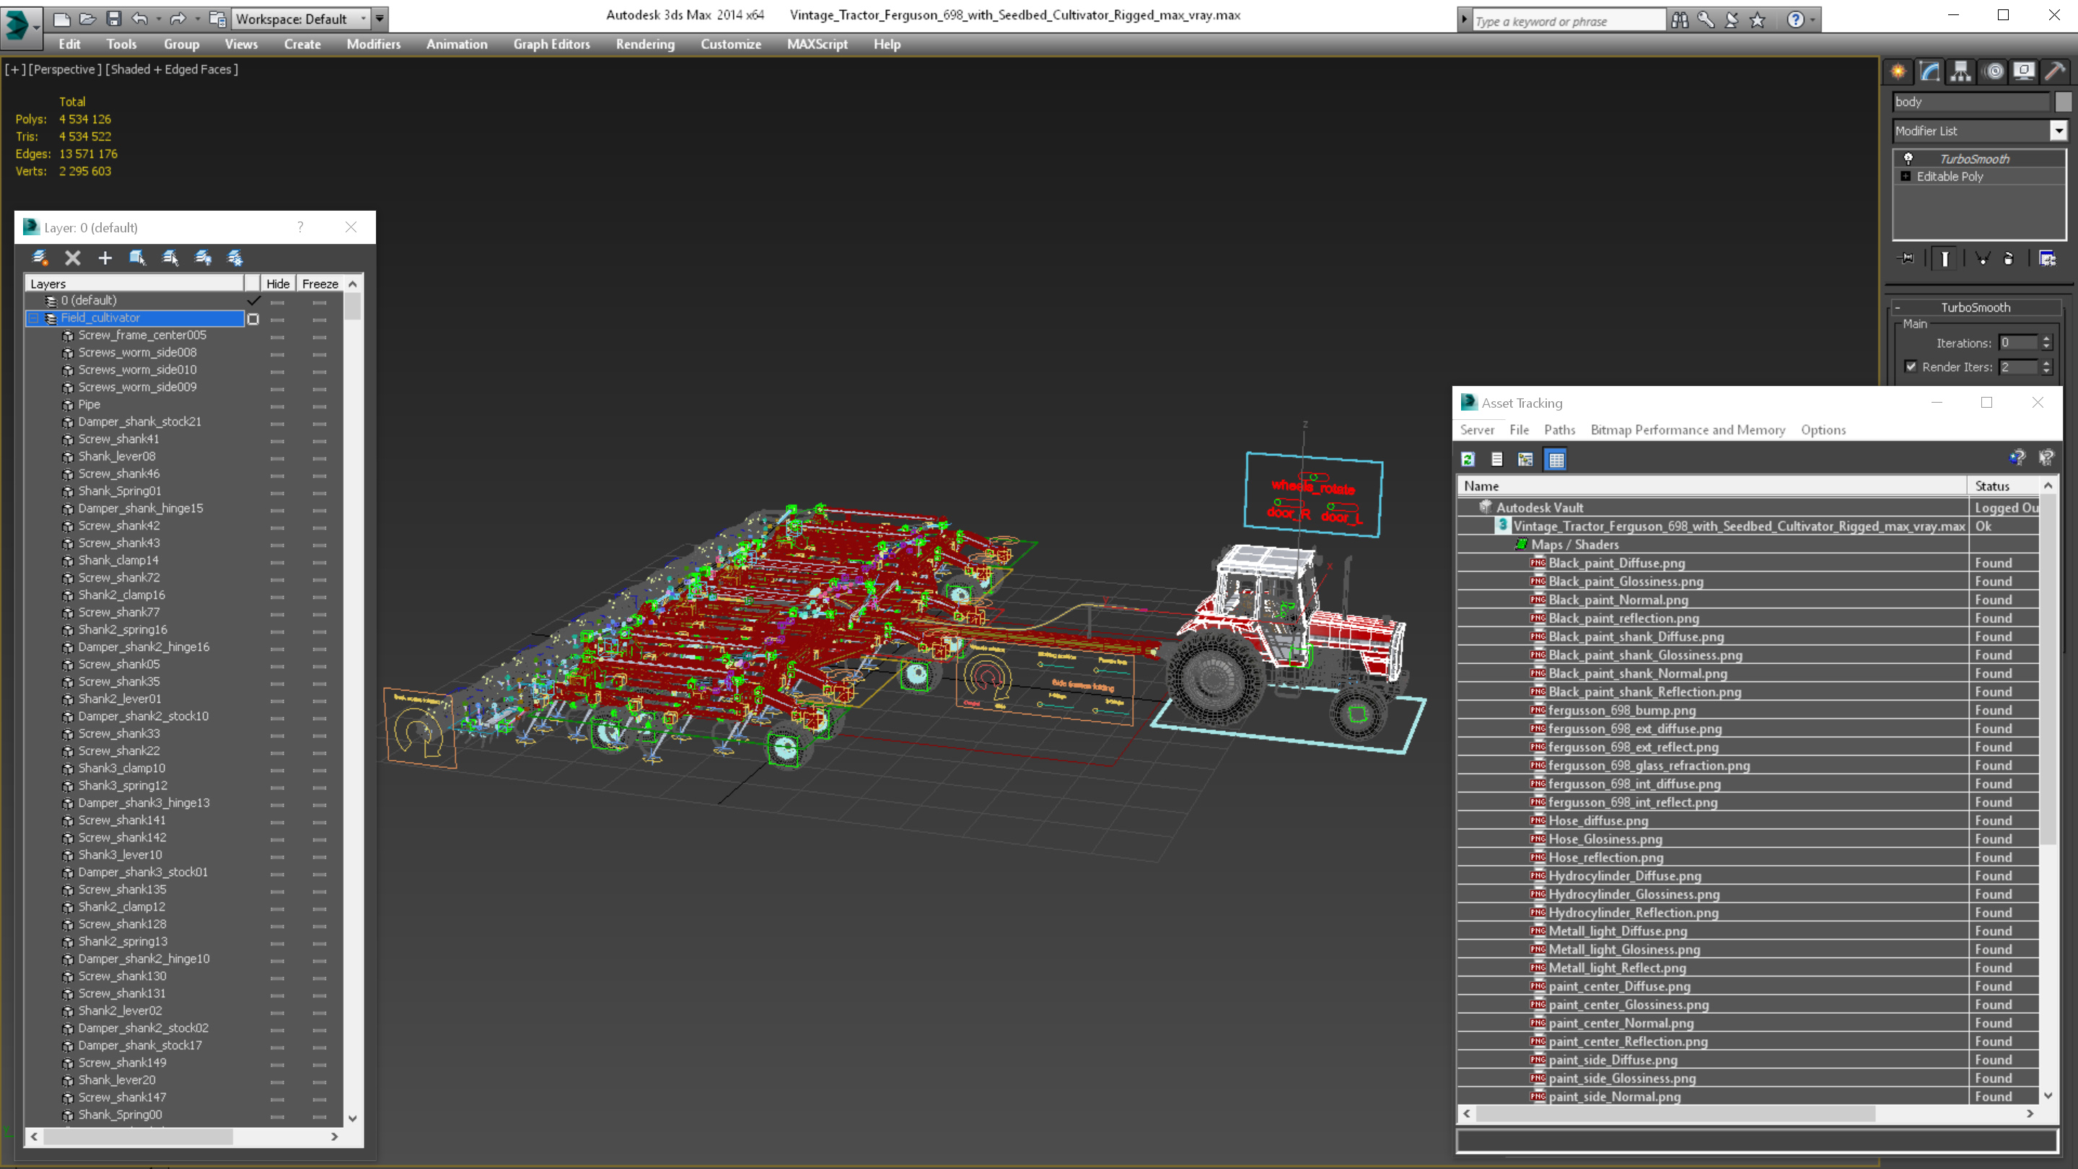Click the Table View icon in Asset Tracking
This screenshot has height=1169, width=2078.
[1556, 459]
